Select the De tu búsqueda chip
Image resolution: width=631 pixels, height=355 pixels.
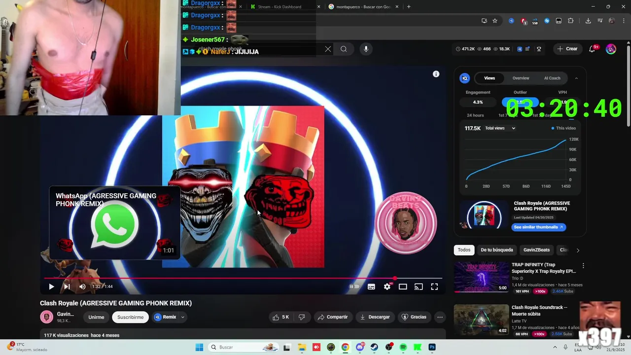[x=497, y=250]
